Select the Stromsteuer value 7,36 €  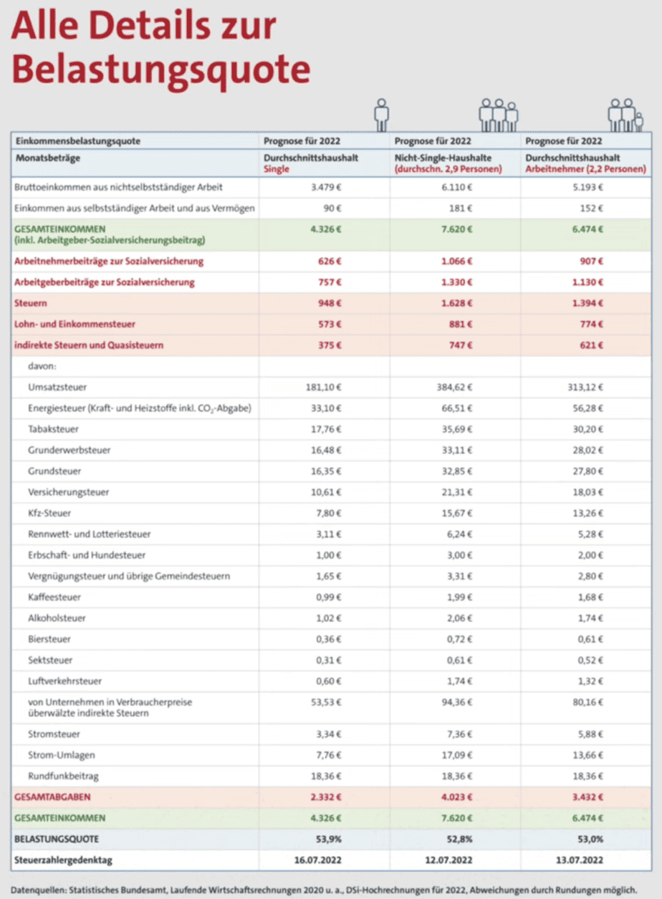[x=459, y=734]
